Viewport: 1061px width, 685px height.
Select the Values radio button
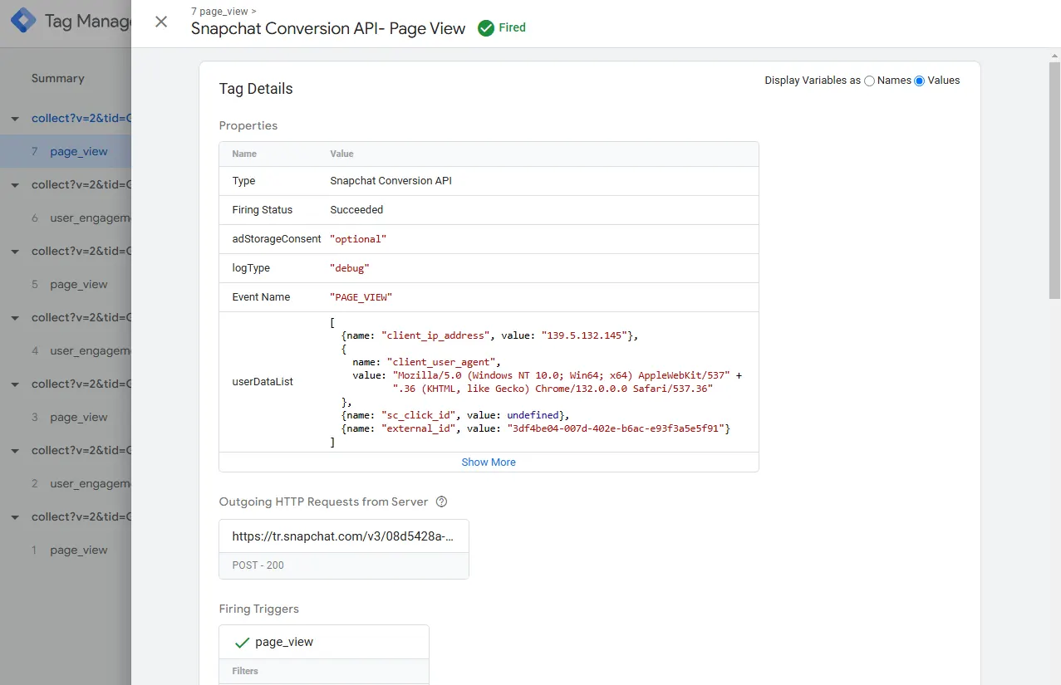(919, 81)
